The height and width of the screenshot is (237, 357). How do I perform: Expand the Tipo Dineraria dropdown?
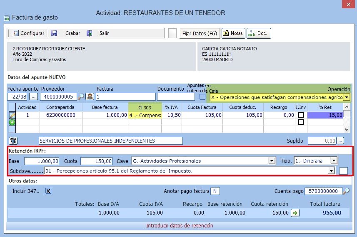pos(334,161)
